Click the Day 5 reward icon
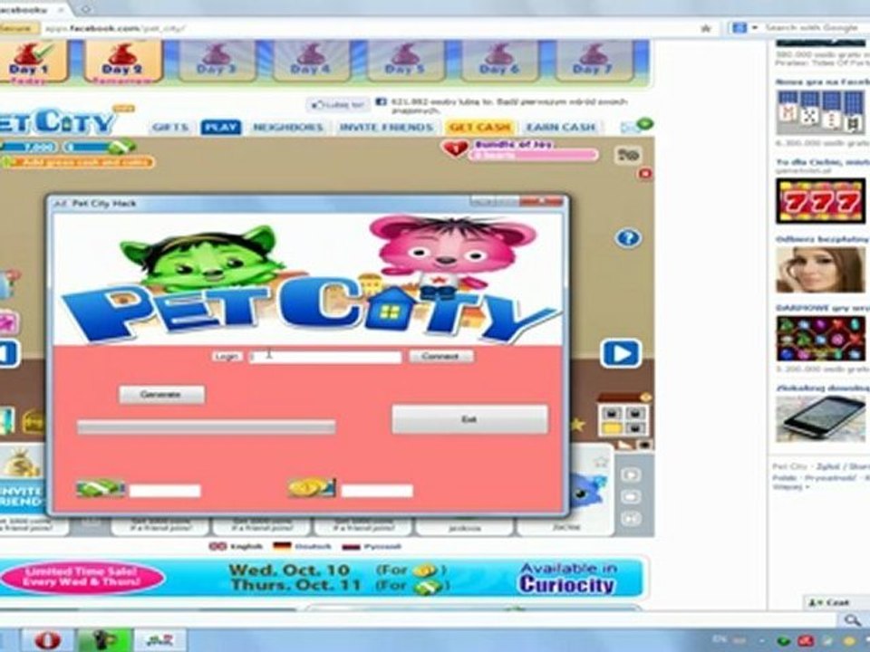This screenshot has height=652, width=870. coord(405,61)
